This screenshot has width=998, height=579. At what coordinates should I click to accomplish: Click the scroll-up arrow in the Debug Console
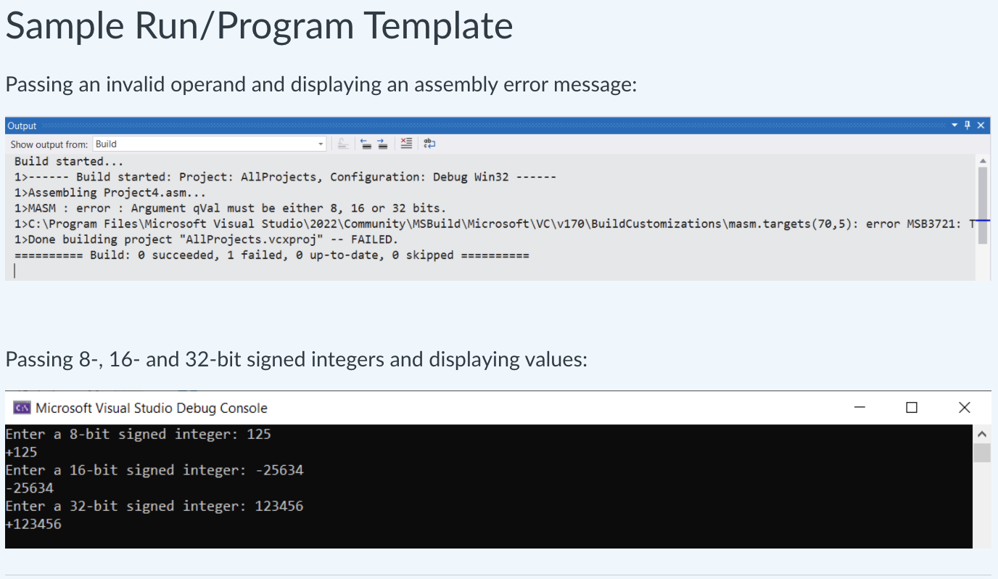coord(983,433)
